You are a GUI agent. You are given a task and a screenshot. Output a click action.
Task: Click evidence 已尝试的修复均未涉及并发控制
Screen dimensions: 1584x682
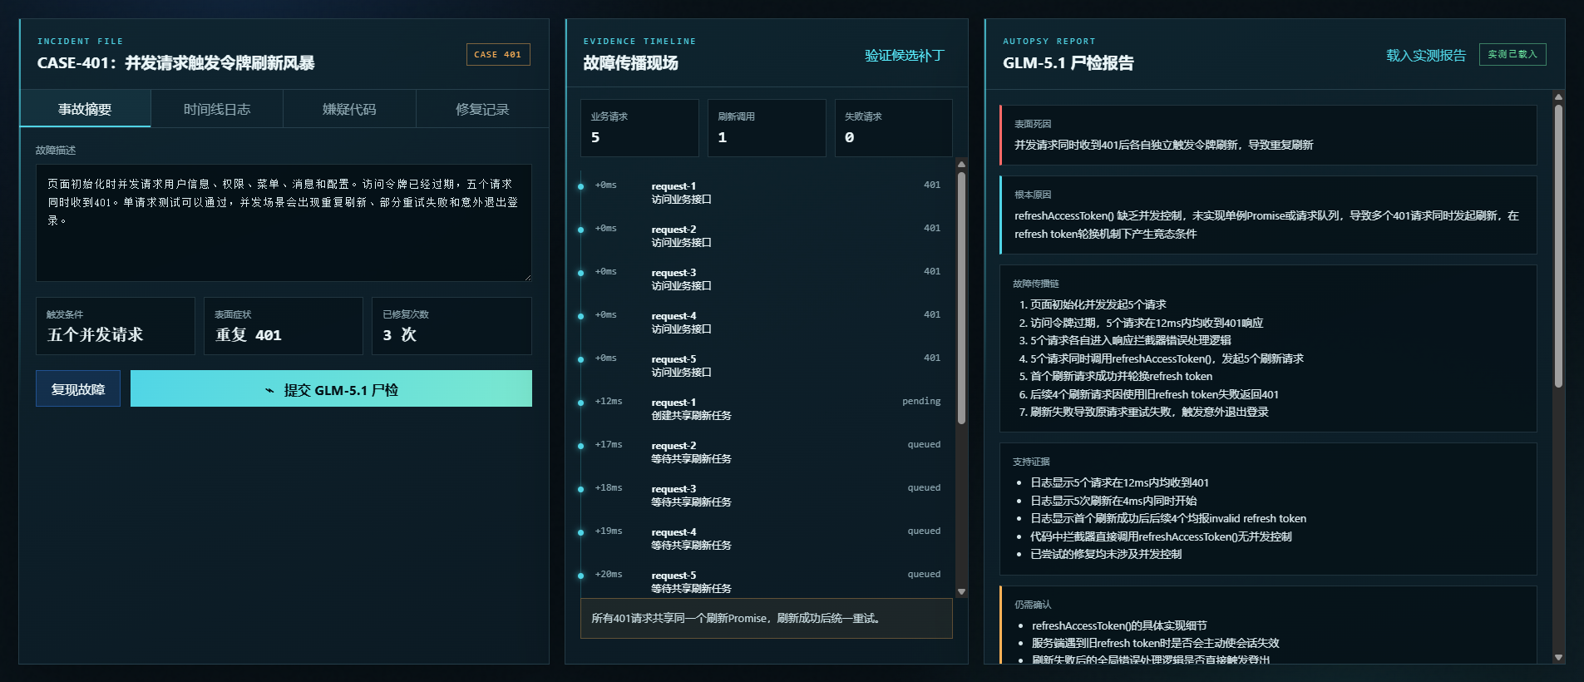pos(1106,554)
